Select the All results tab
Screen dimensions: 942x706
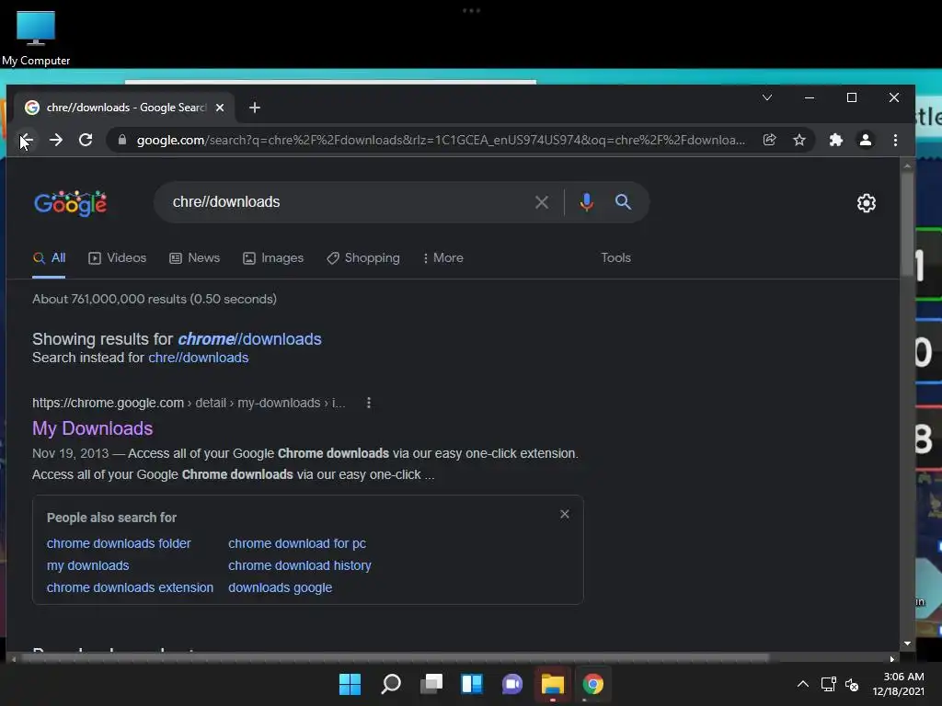pos(50,258)
